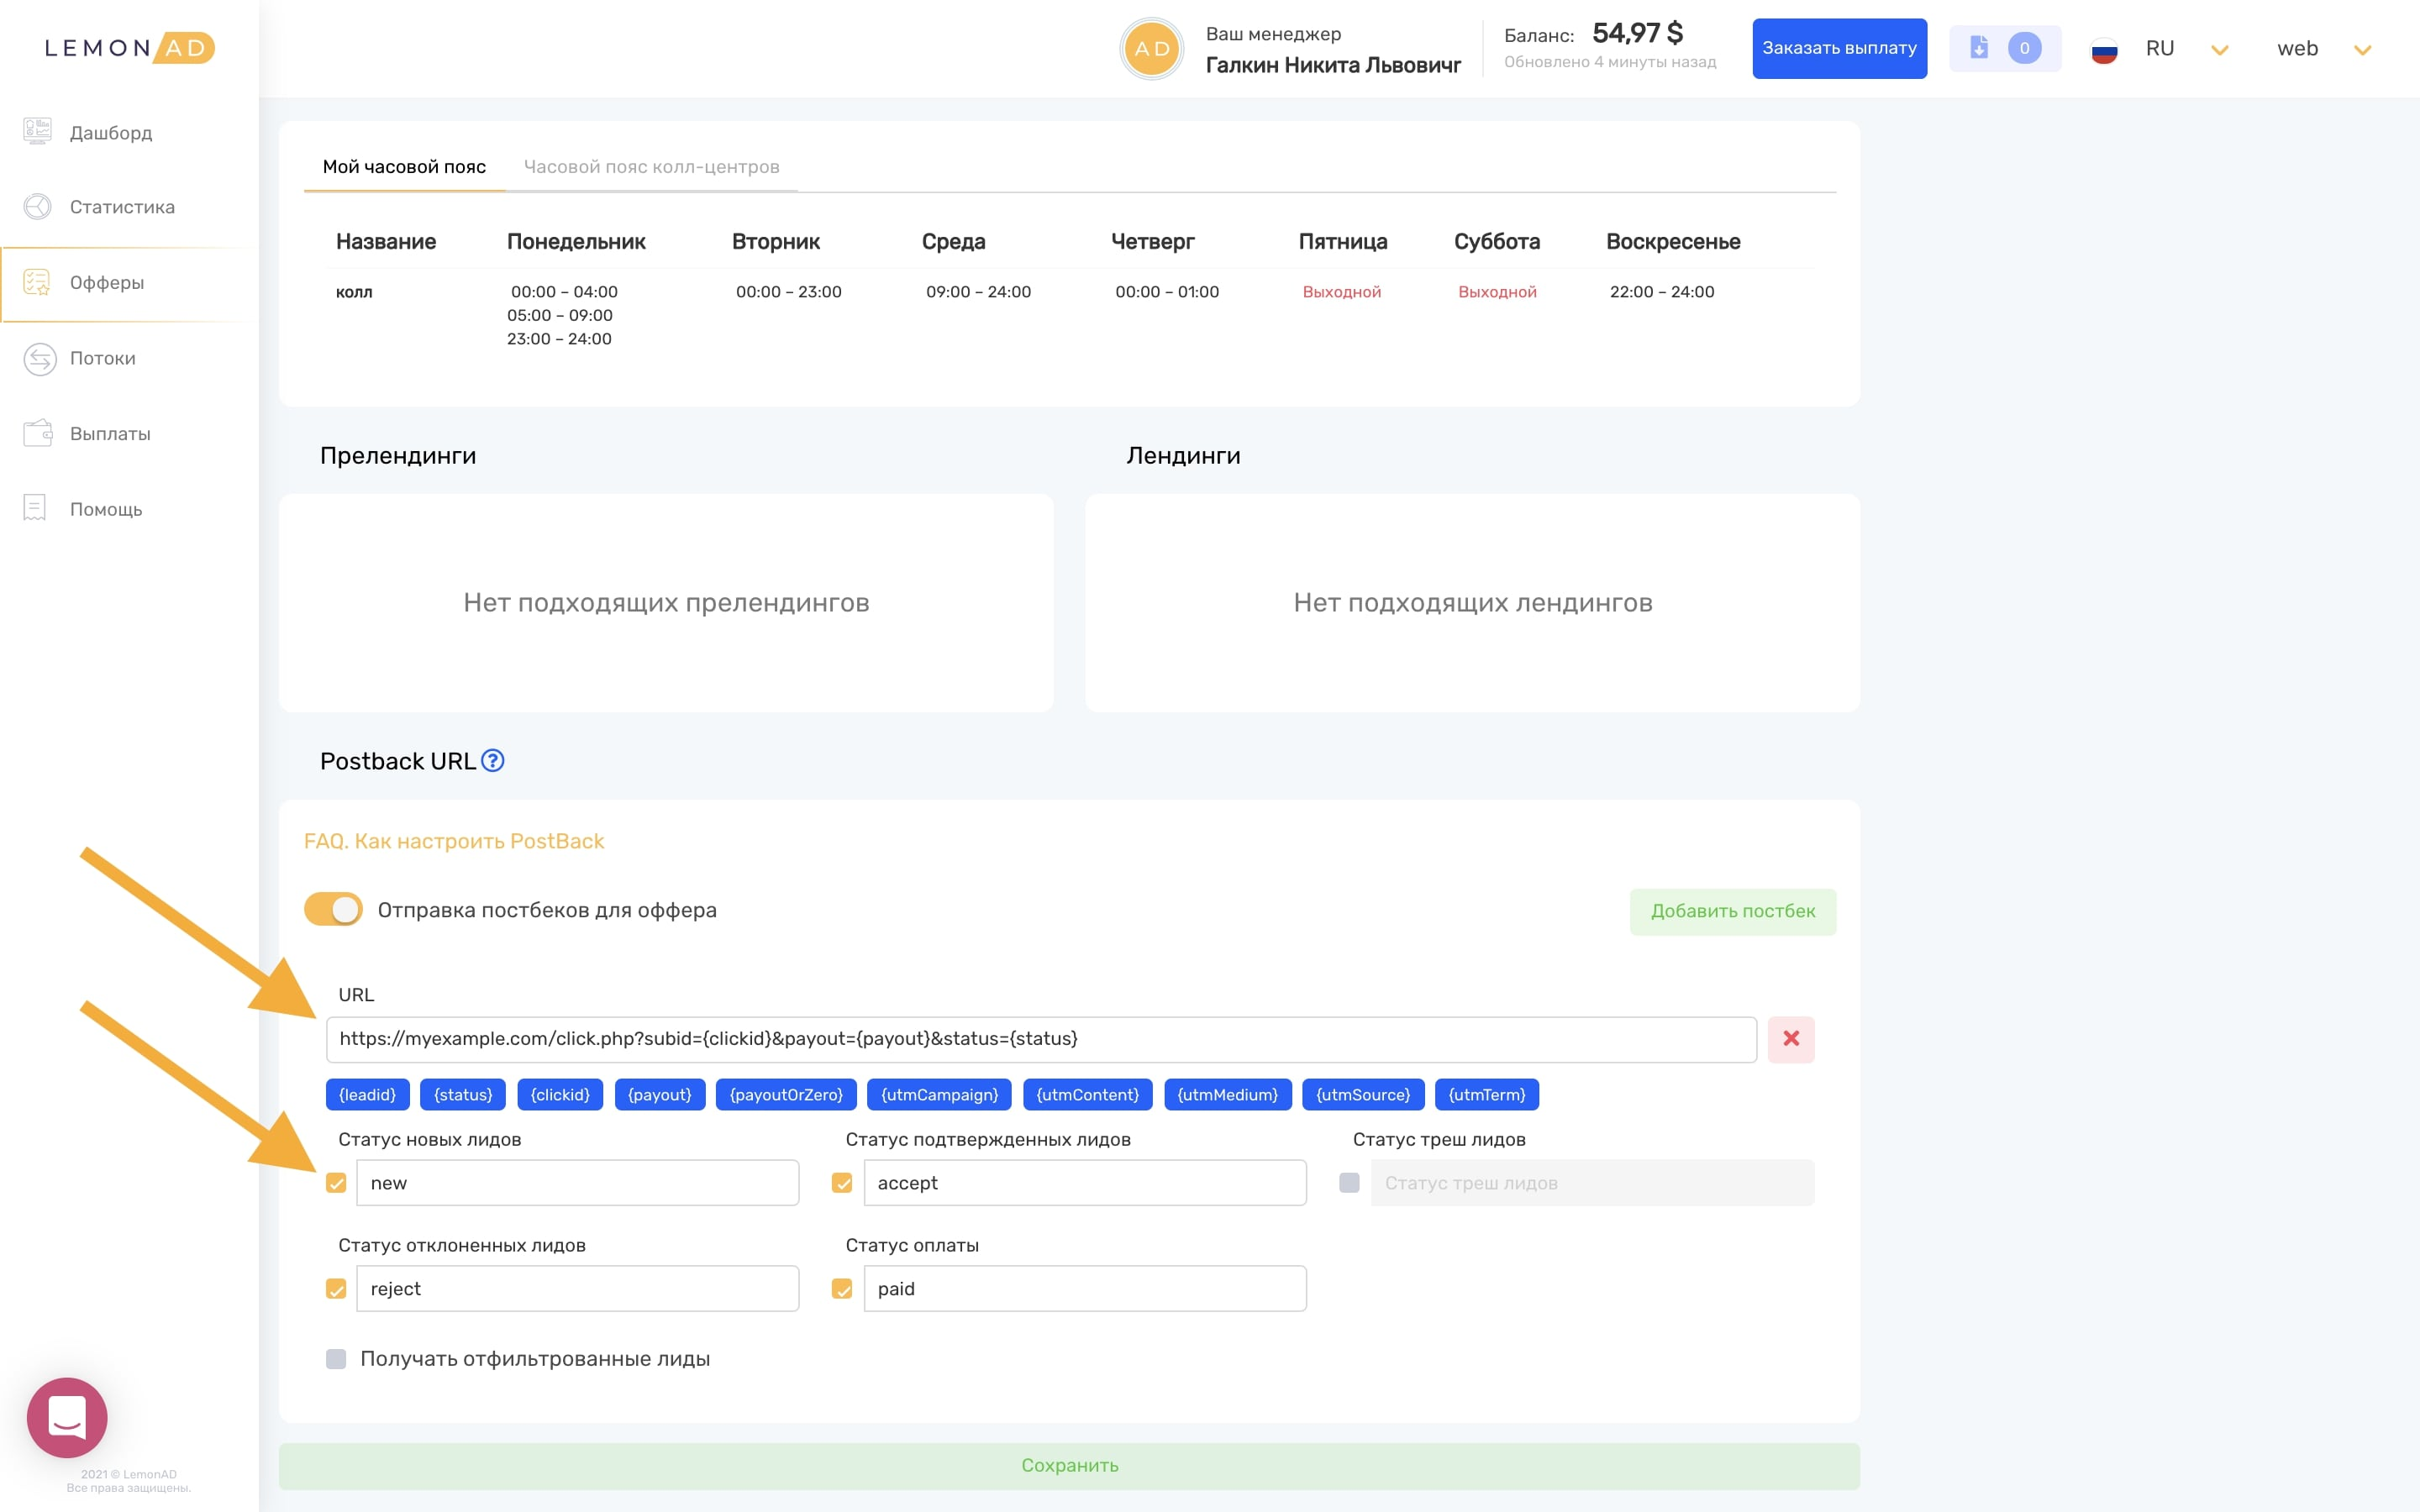Expand the web account dropdown
The image size is (2420, 1512).
pyautogui.click(x=2362, y=50)
